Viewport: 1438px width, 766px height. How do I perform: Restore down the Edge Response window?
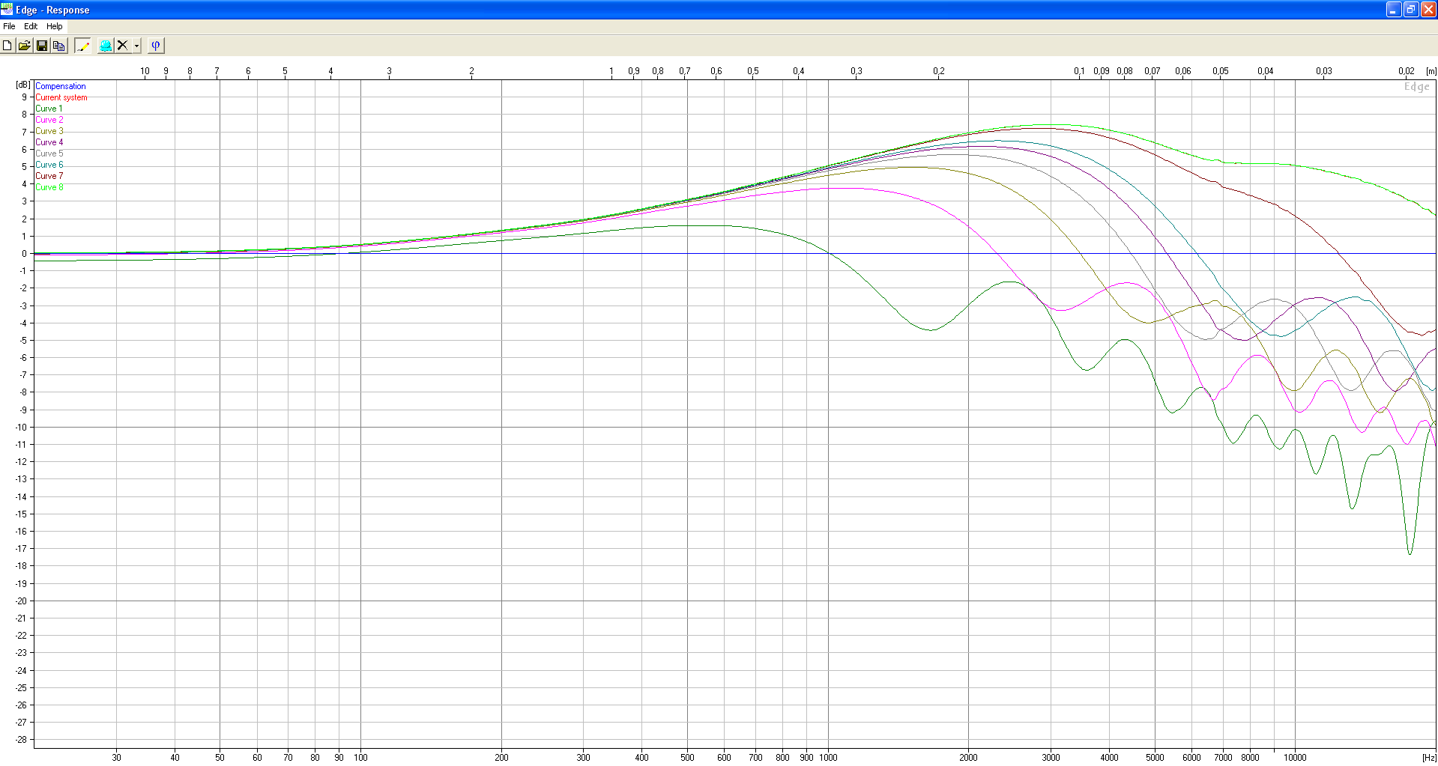[1410, 10]
